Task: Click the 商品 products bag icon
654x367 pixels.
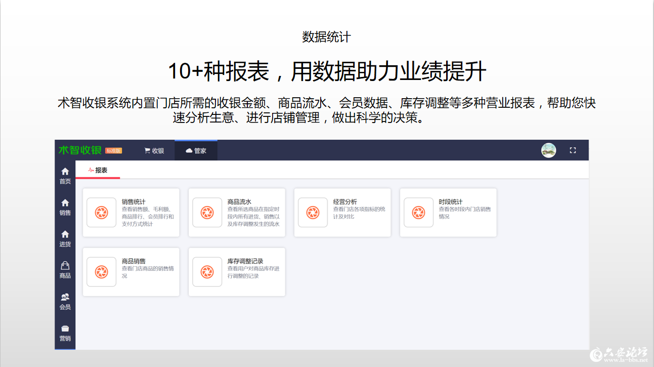Action: click(x=65, y=265)
